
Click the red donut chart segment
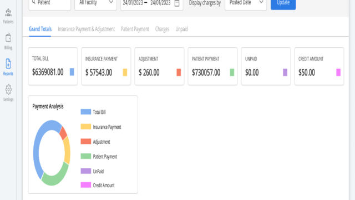[63, 133]
